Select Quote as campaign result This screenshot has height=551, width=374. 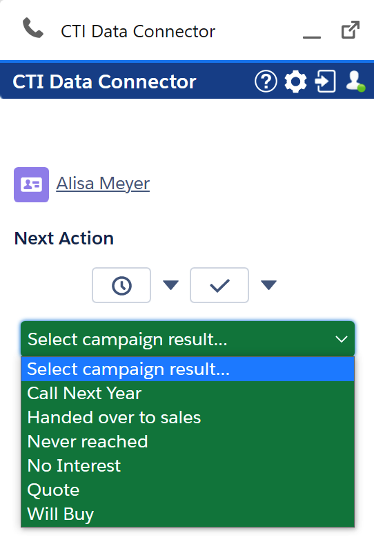tap(188, 490)
